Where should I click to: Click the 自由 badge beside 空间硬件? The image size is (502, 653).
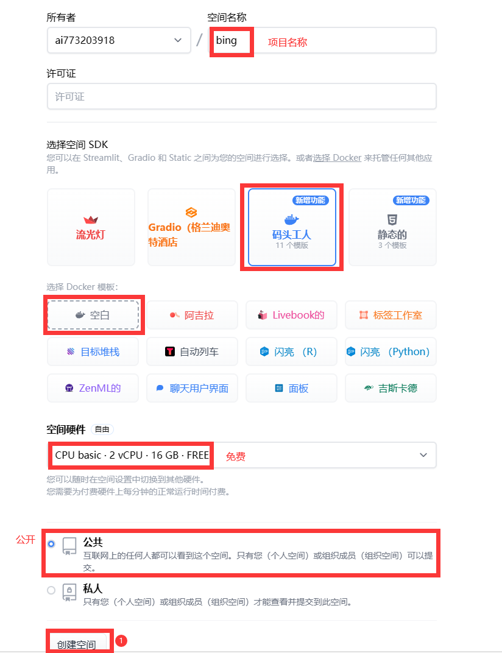click(x=102, y=429)
